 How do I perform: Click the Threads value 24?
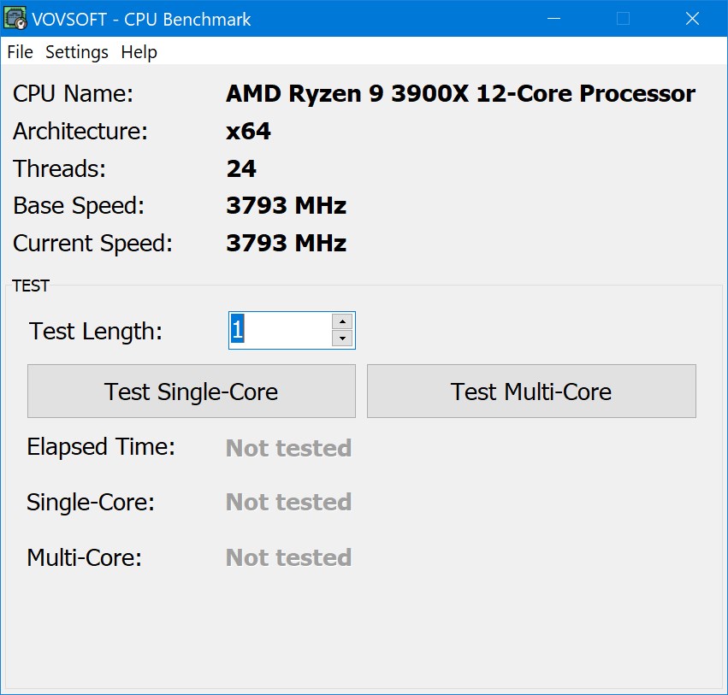(x=241, y=168)
